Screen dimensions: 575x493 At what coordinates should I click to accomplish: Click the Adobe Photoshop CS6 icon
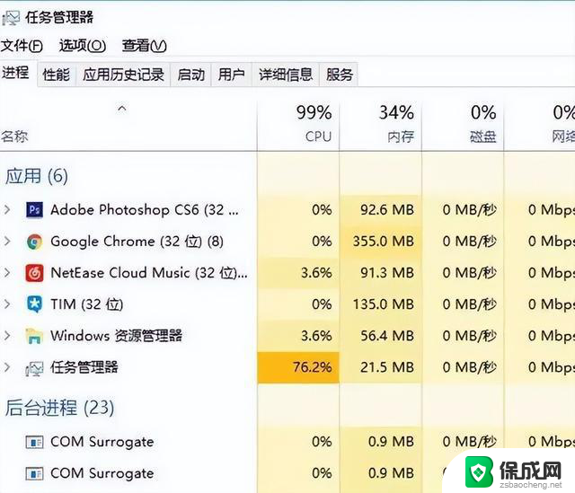pos(34,209)
